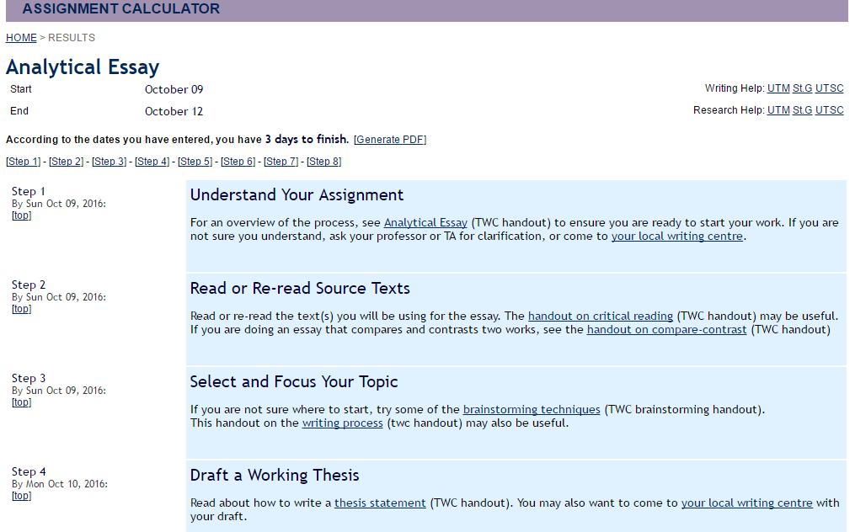Click the Assignment Calculator header title

click(x=120, y=9)
